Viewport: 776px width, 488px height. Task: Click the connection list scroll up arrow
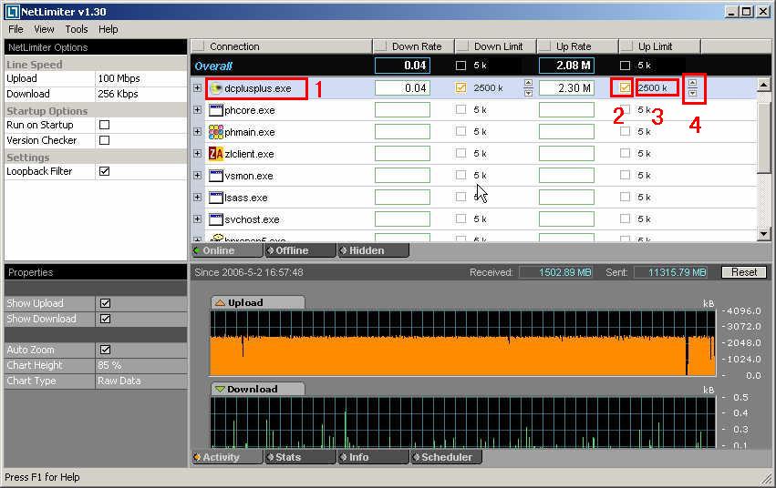pos(763,85)
